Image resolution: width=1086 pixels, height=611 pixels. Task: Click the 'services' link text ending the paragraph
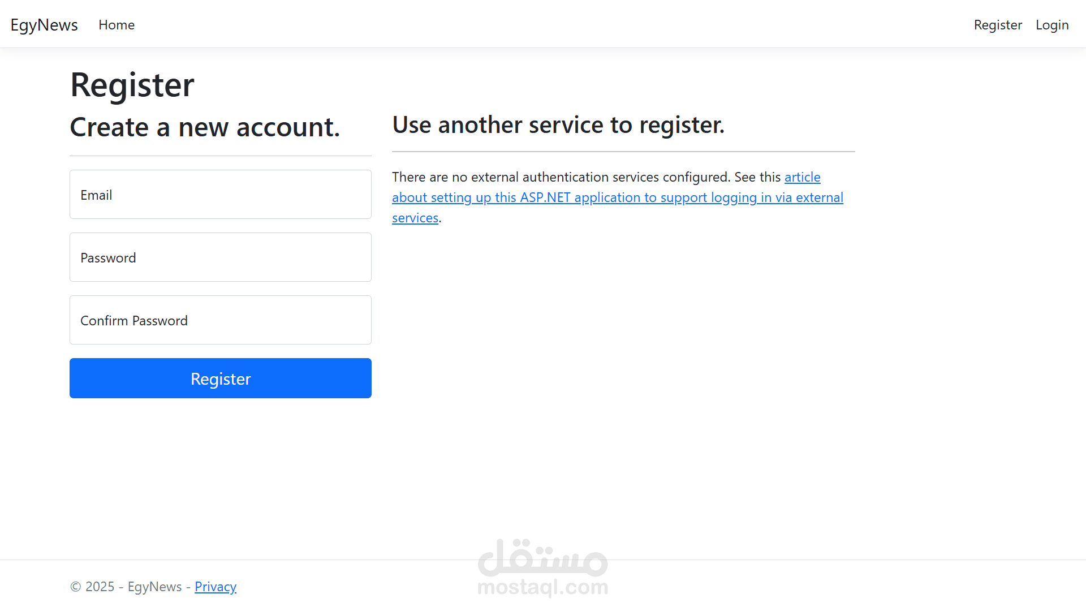point(415,218)
